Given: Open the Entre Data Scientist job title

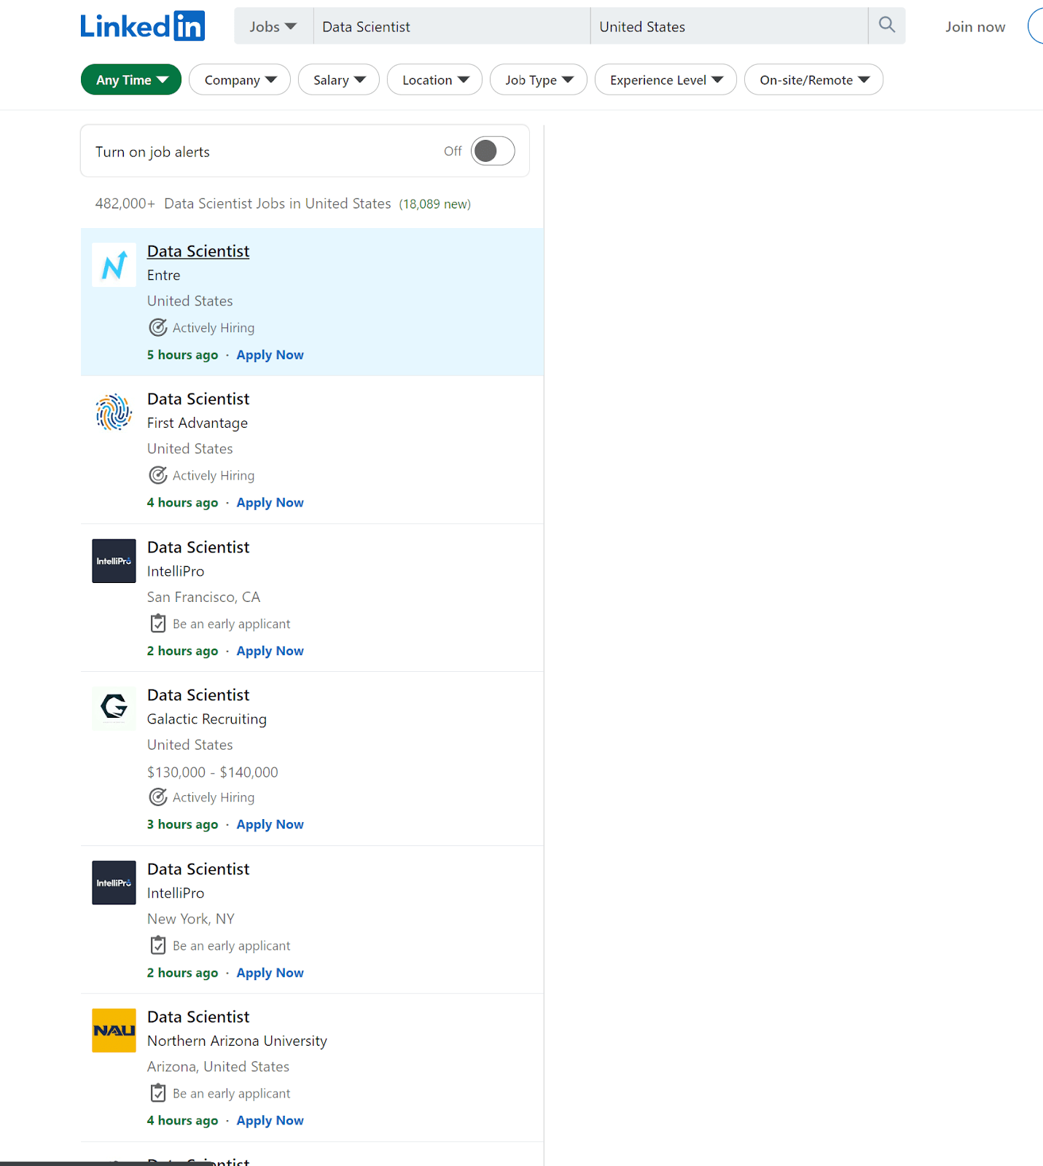Looking at the screenshot, I should [x=198, y=251].
